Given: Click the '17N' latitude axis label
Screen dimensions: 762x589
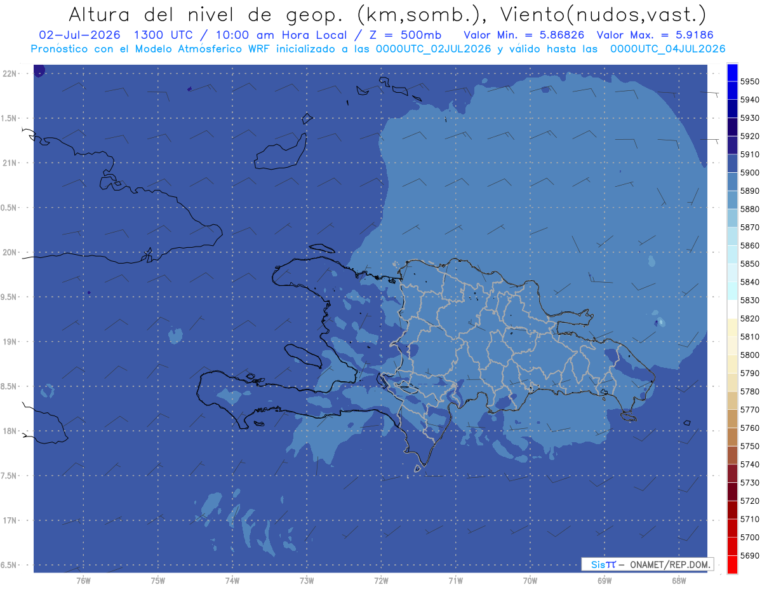Looking at the screenshot, I should [10, 520].
